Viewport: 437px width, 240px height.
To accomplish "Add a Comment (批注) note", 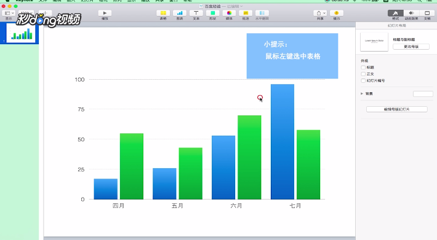I will click(x=246, y=13).
